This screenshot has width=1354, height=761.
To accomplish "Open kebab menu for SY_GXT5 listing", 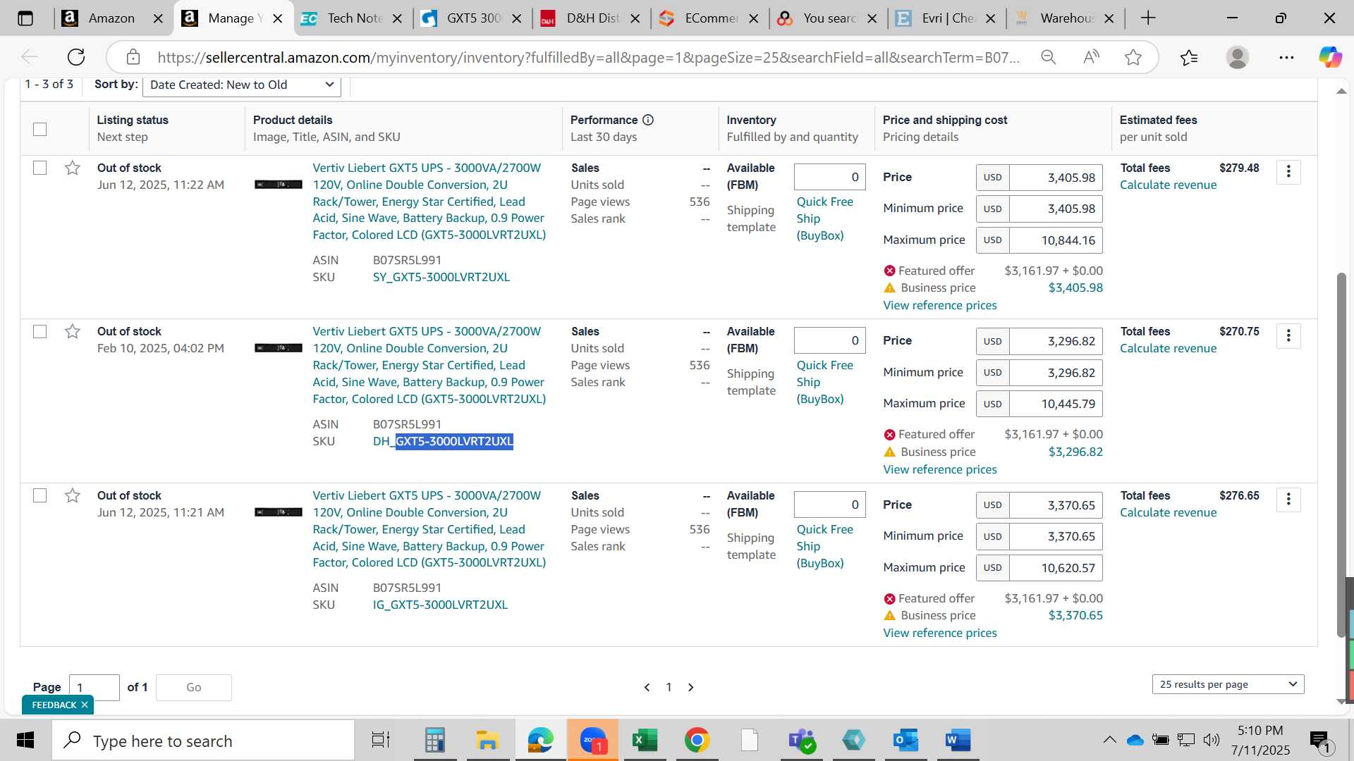I will (1288, 171).
